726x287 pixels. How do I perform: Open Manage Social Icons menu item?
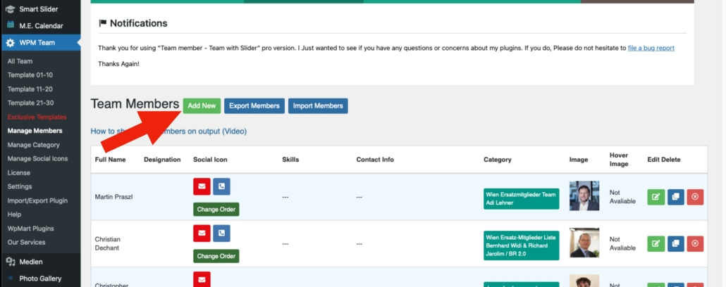[x=37, y=158]
